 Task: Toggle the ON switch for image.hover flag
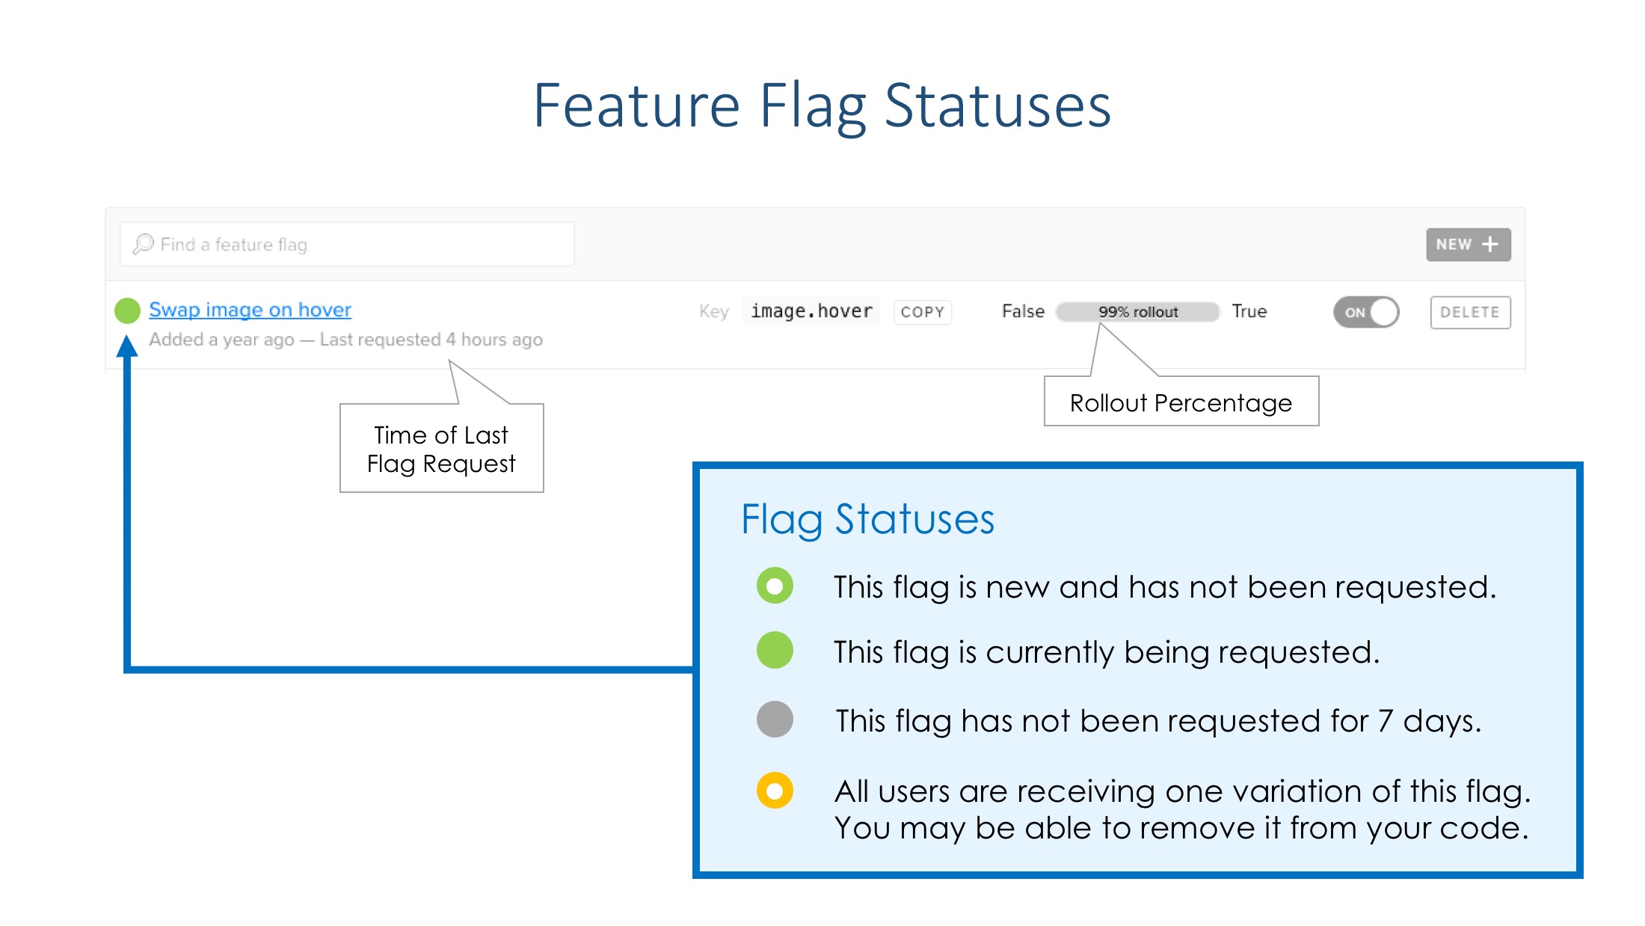(1365, 312)
